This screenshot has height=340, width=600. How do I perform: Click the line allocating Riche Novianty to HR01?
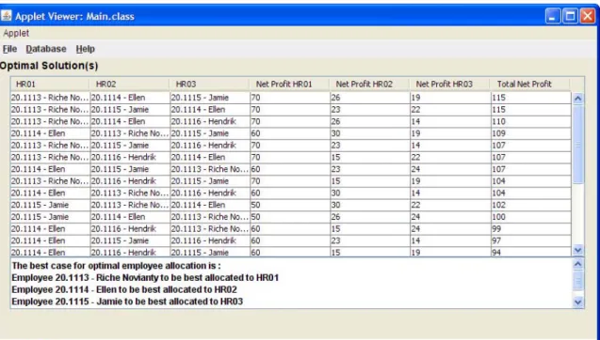click(145, 277)
